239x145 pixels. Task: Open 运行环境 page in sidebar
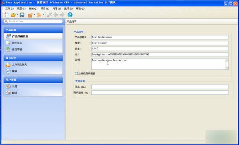33,49
